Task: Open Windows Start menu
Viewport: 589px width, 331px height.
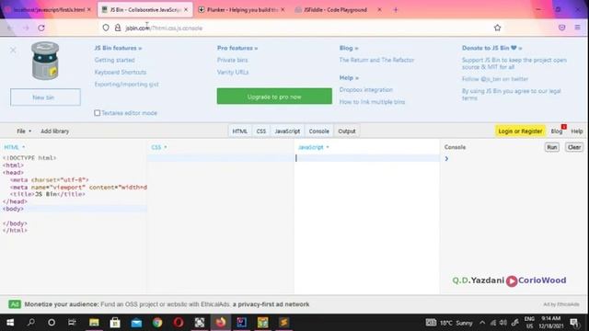Action: click(x=10, y=323)
